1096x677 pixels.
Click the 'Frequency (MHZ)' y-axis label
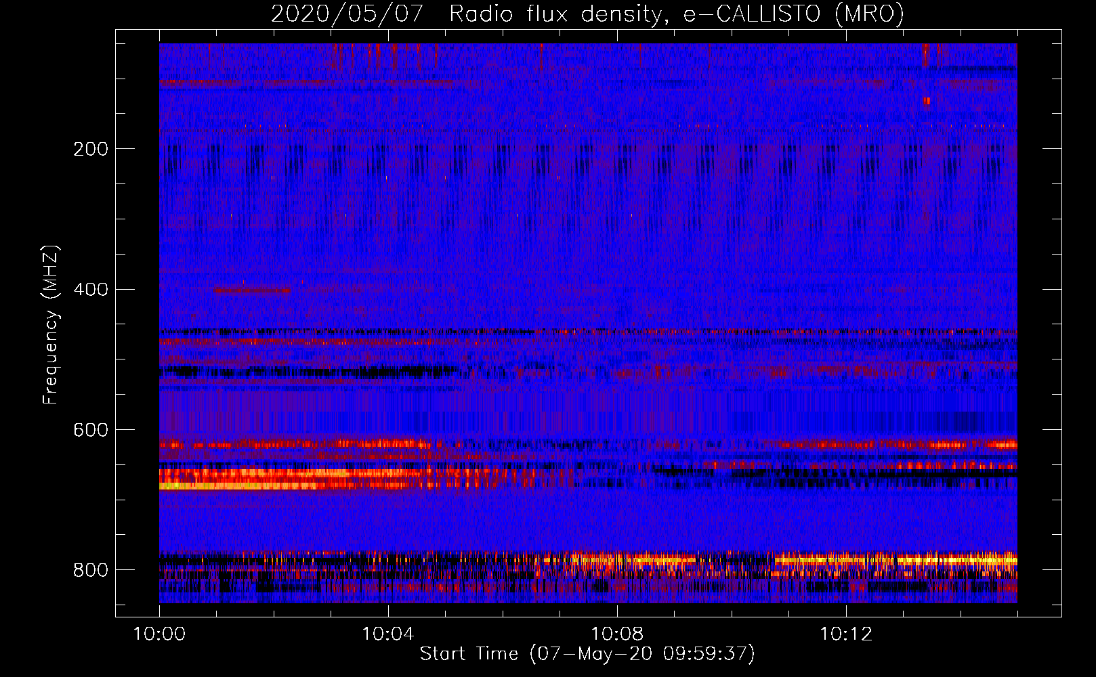click(x=51, y=325)
